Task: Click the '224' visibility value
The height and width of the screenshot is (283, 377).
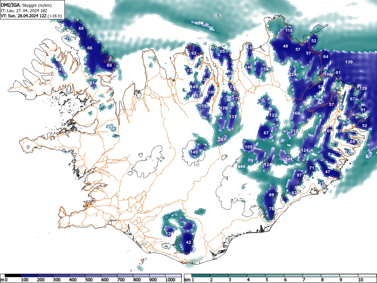Action: tap(293, 75)
